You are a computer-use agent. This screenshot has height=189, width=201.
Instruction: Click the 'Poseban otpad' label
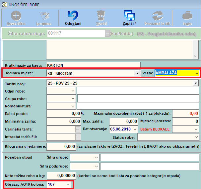(x=19, y=157)
